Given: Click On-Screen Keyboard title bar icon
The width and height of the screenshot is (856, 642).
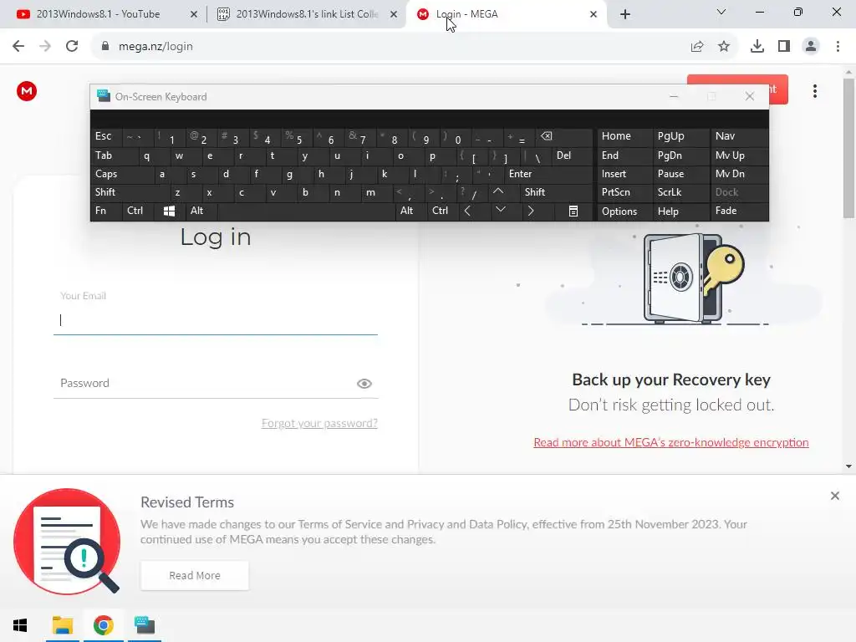Looking at the screenshot, I should (x=103, y=96).
